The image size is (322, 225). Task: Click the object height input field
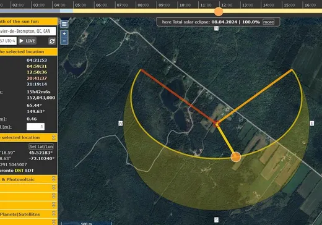[x=35, y=127]
